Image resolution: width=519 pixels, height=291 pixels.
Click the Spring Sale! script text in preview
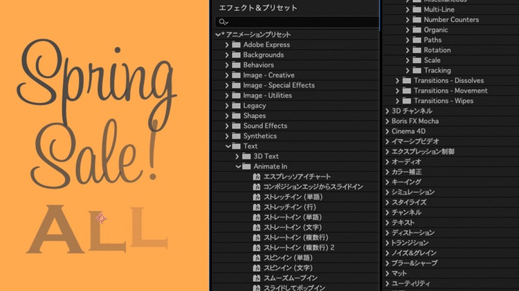coord(97,114)
